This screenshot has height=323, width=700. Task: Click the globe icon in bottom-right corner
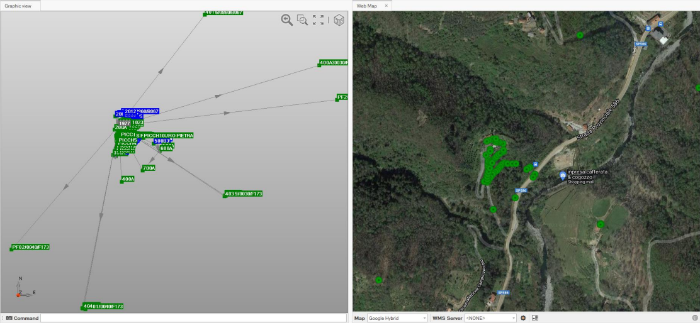(695, 318)
